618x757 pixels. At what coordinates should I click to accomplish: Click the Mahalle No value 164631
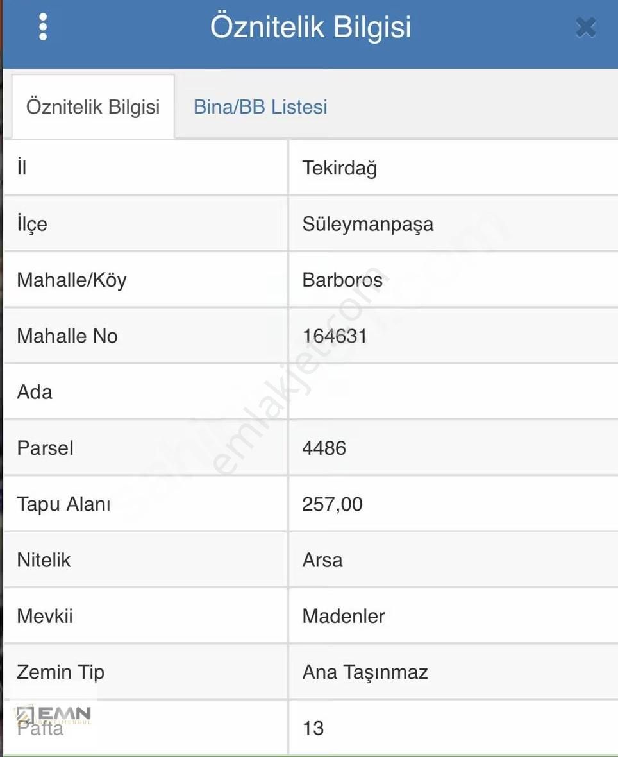tap(335, 336)
